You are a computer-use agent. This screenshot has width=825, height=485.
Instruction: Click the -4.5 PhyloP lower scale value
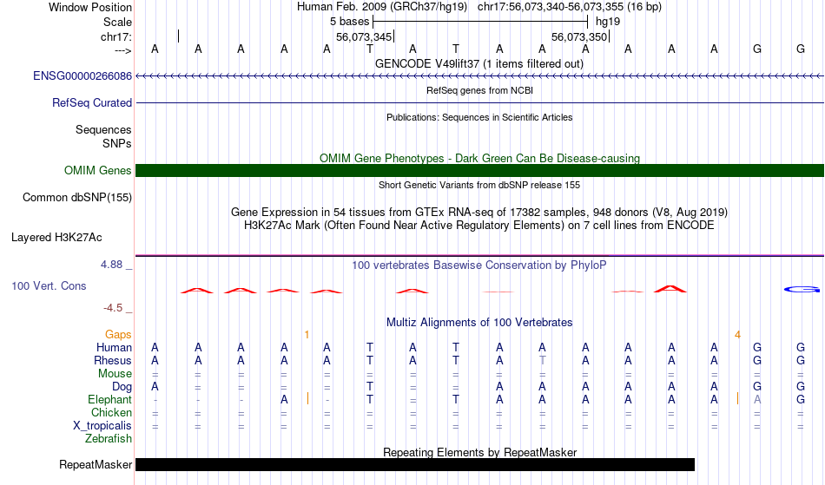[x=113, y=308]
